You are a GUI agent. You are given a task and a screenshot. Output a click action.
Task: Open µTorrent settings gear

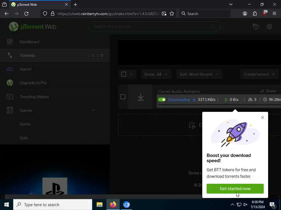[269, 27]
